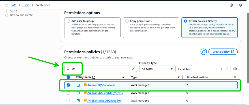
Task: Click attached entities count 2
Action: point(187,85)
